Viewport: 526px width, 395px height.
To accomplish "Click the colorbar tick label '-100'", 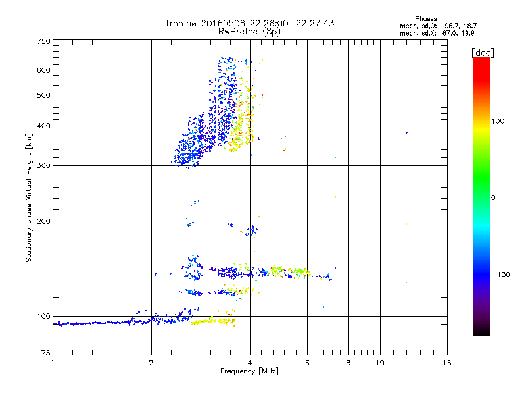I will point(500,275).
